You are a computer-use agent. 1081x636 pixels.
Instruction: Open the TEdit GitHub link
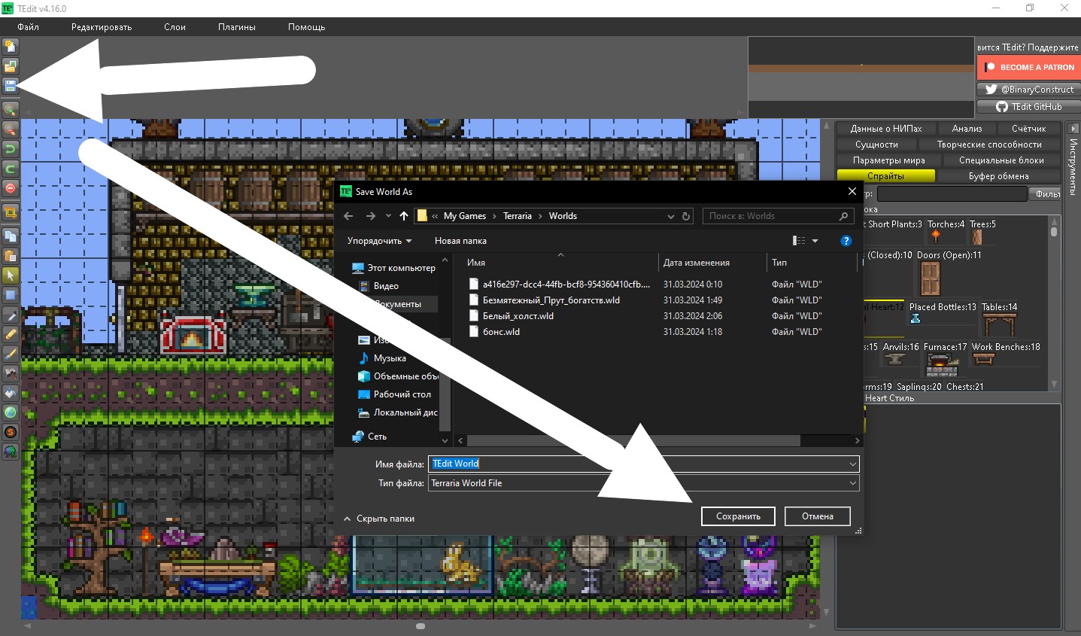tap(1028, 107)
